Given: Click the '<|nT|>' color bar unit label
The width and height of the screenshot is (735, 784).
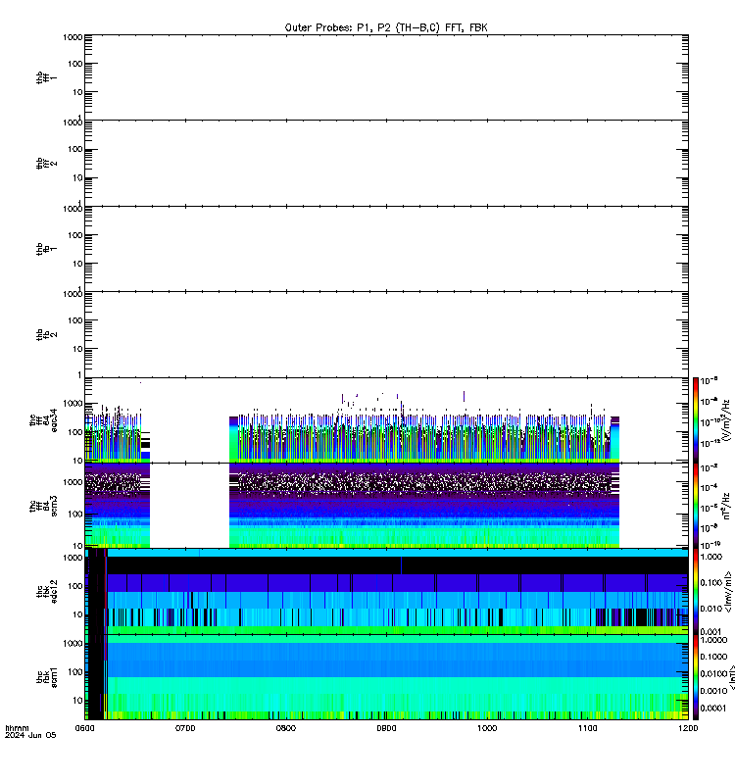Looking at the screenshot, I should coord(732,677).
